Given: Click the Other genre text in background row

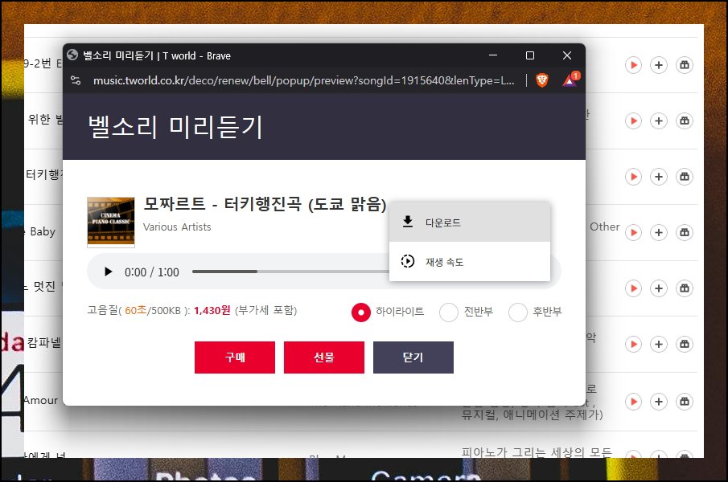Looking at the screenshot, I should pos(604,227).
